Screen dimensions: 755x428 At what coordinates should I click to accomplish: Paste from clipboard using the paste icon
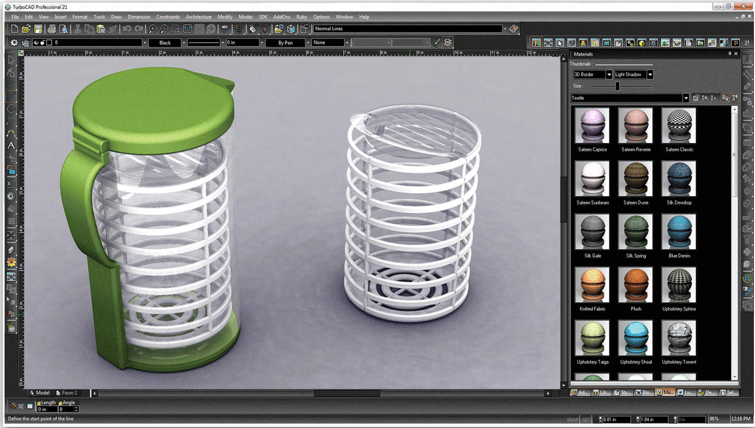point(101,29)
